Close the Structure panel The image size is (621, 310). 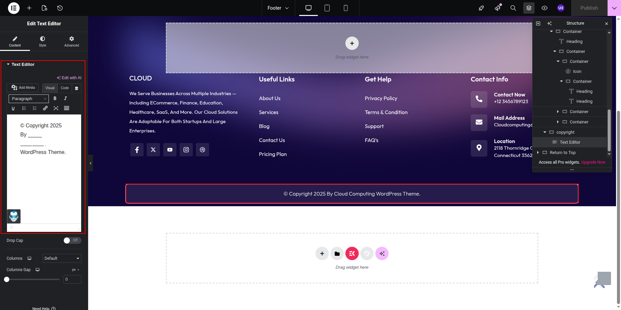[x=606, y=24]
